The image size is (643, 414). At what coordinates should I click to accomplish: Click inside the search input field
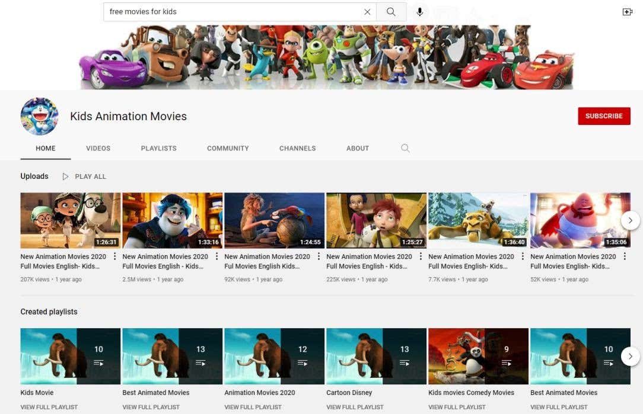[231, 12]
